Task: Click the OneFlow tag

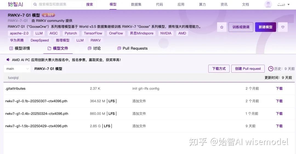Action: (x=116, y=33)
